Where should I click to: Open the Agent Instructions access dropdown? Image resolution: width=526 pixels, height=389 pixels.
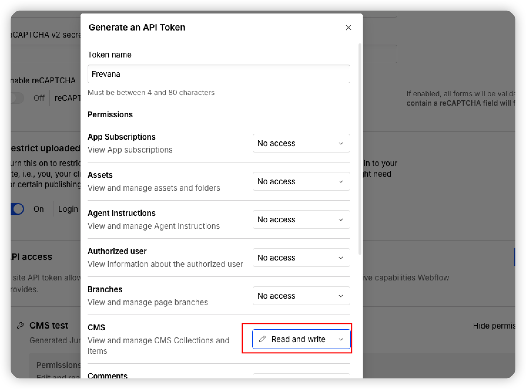[x=301, y=219]
